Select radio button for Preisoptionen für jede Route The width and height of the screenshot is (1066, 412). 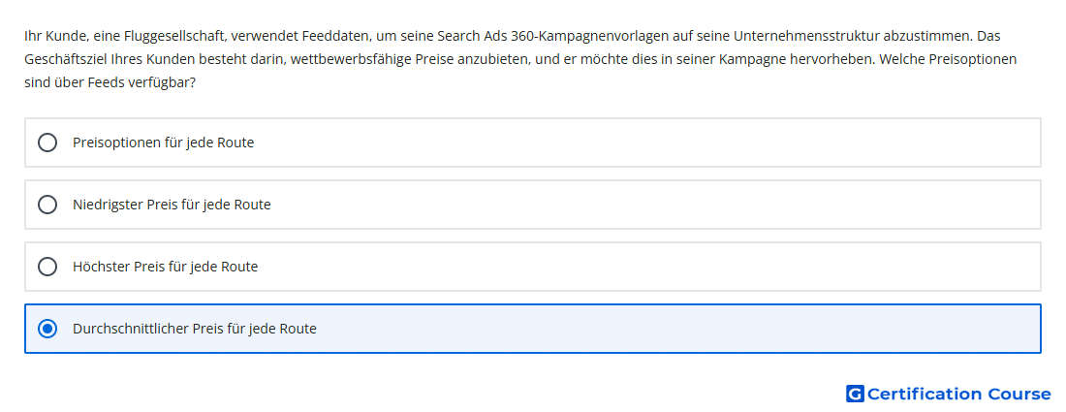coord(47,143)
